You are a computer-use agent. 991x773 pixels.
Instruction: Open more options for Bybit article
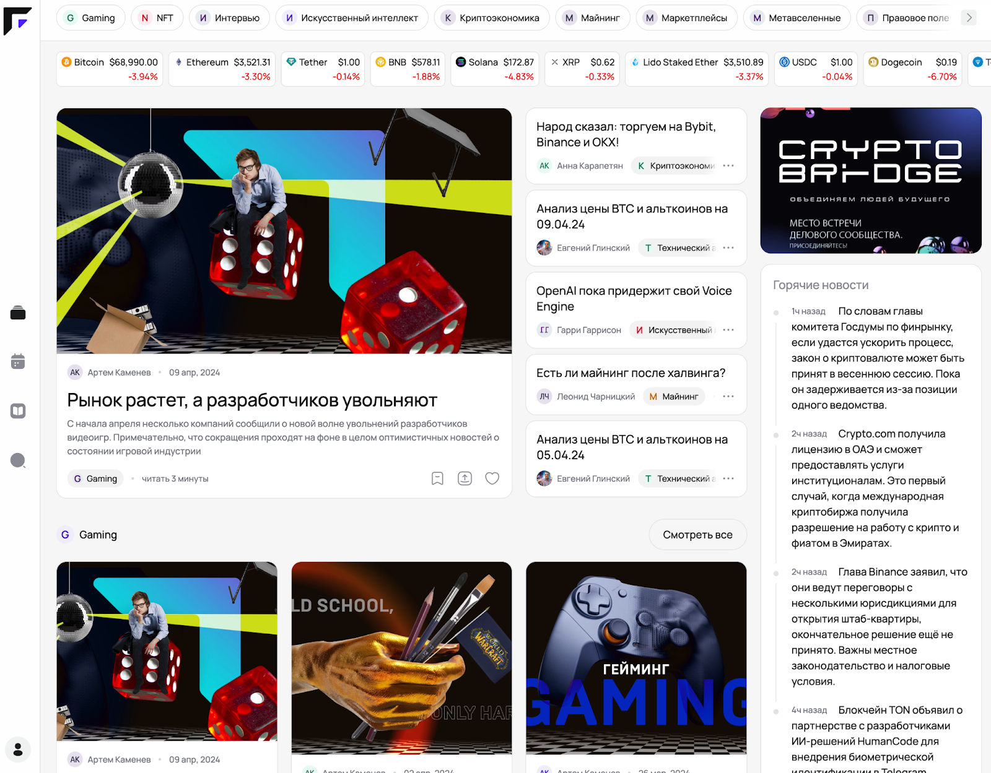pos(728,166)
